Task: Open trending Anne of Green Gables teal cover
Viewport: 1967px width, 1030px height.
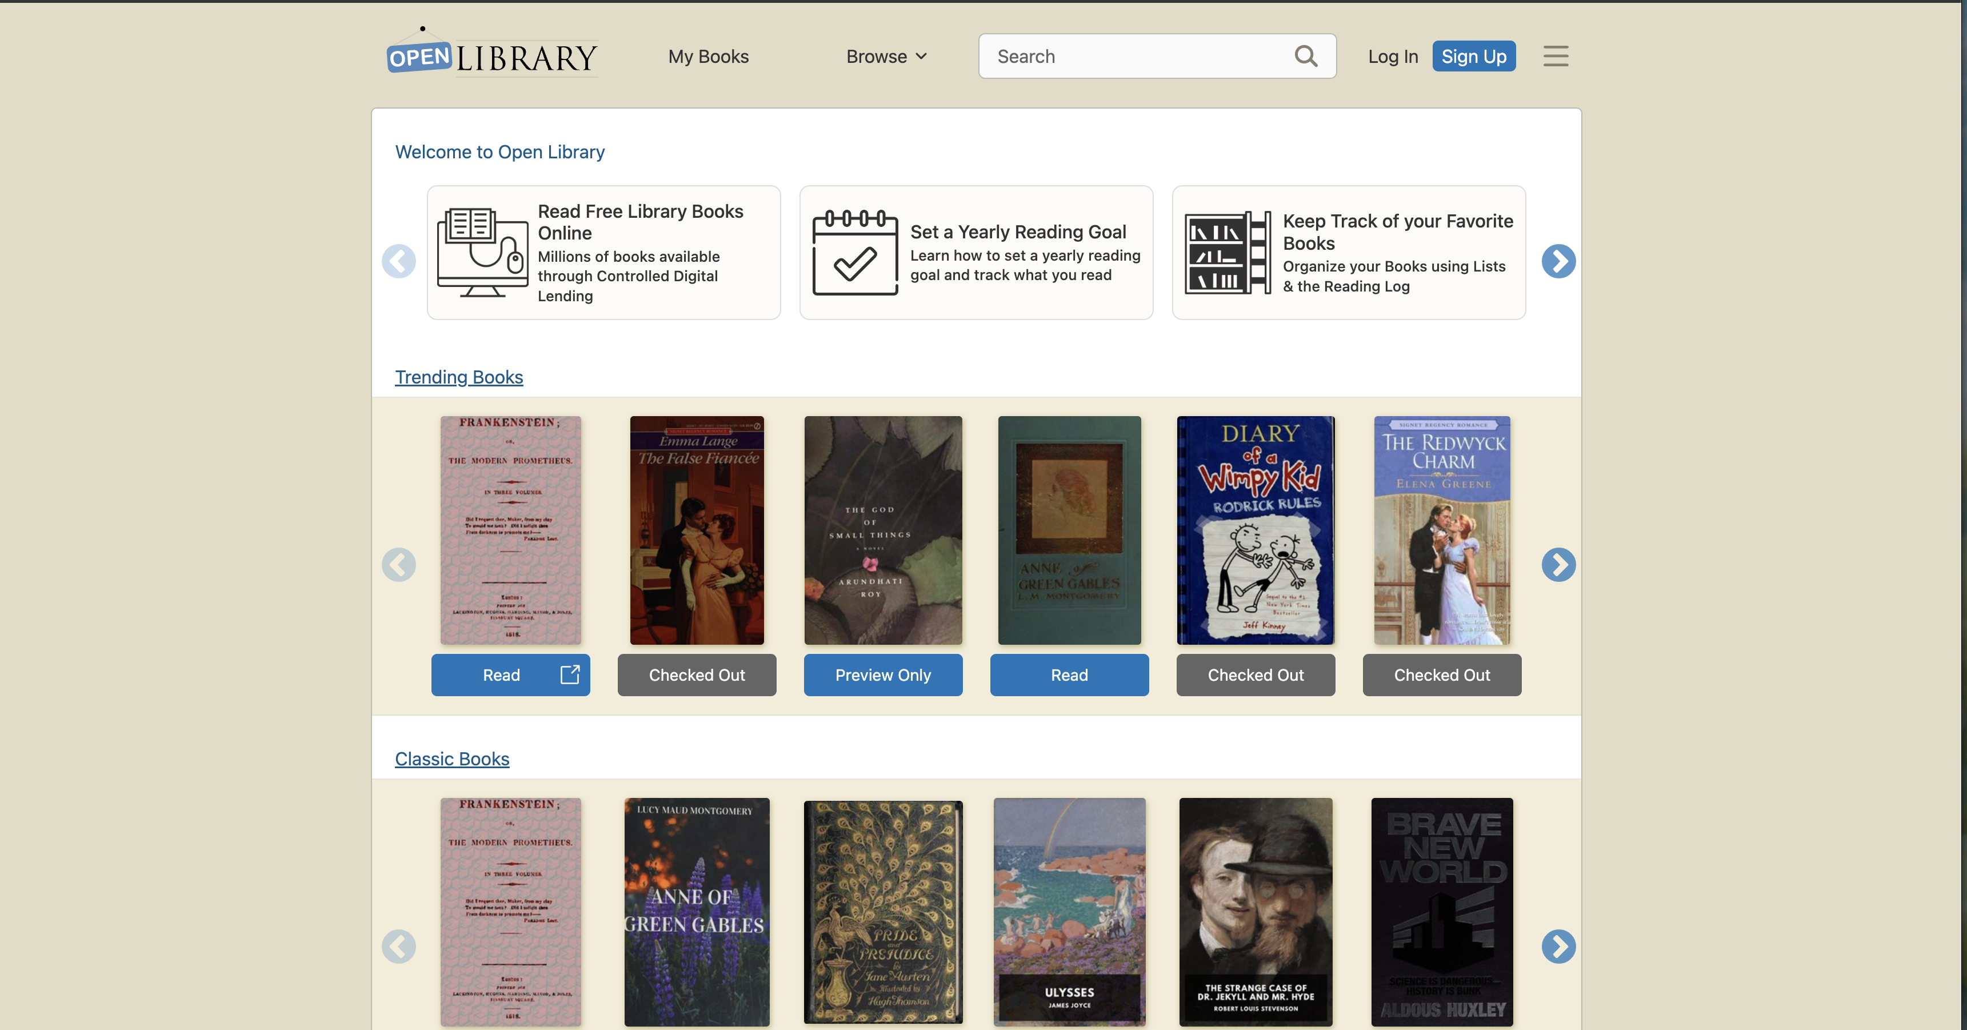Action: (1069, 530)
